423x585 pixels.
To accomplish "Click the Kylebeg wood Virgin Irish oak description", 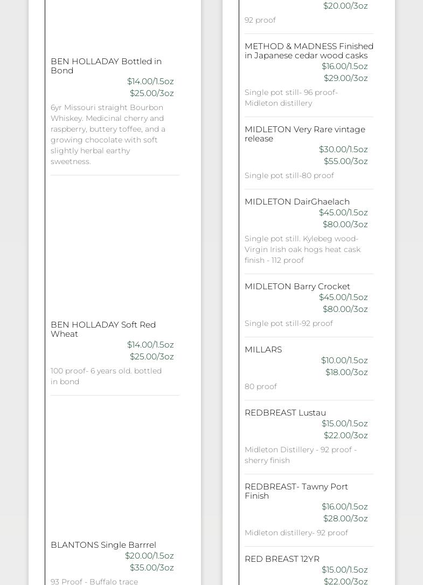I will click(x=302, y=249).
